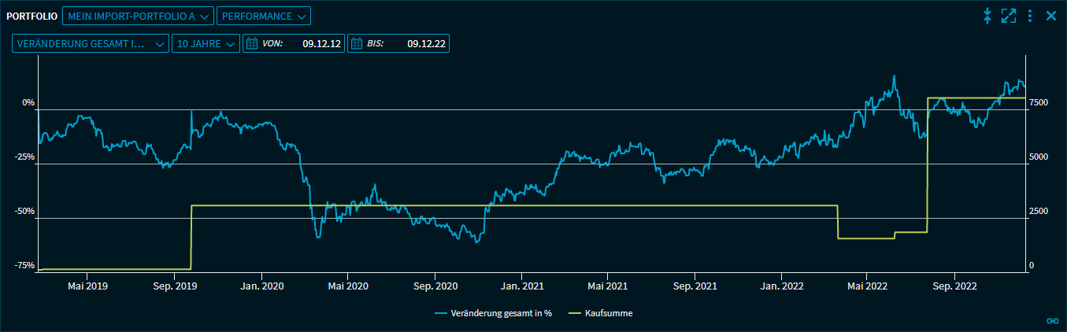Click the collapse widget arrows icon
Viewport: 1067px width, 332px height.
[x=987, y=16]
